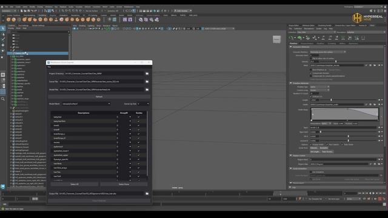
Task: Open File menu in exporter dialog
Action: tap(49, 67)
